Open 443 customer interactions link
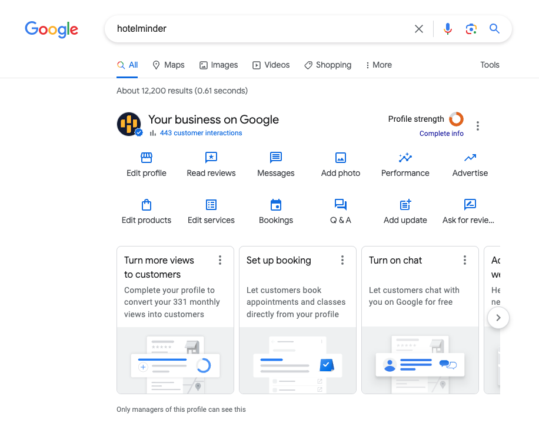 coord(201,133)
